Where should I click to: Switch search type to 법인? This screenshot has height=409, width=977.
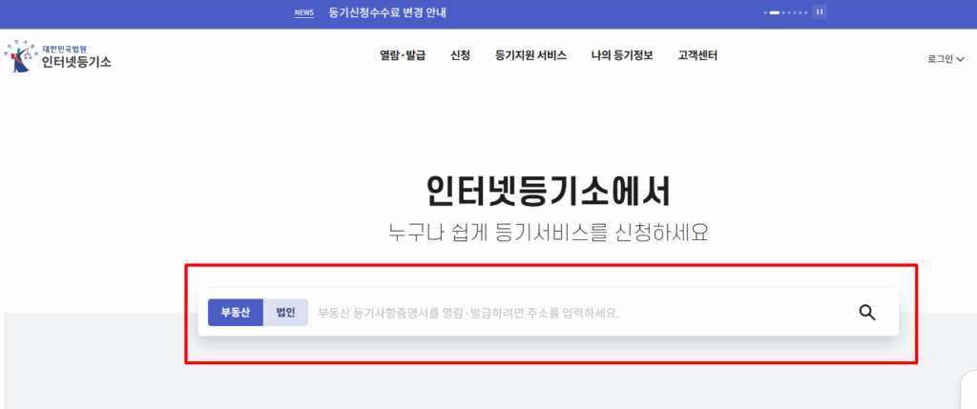[285, 312]
